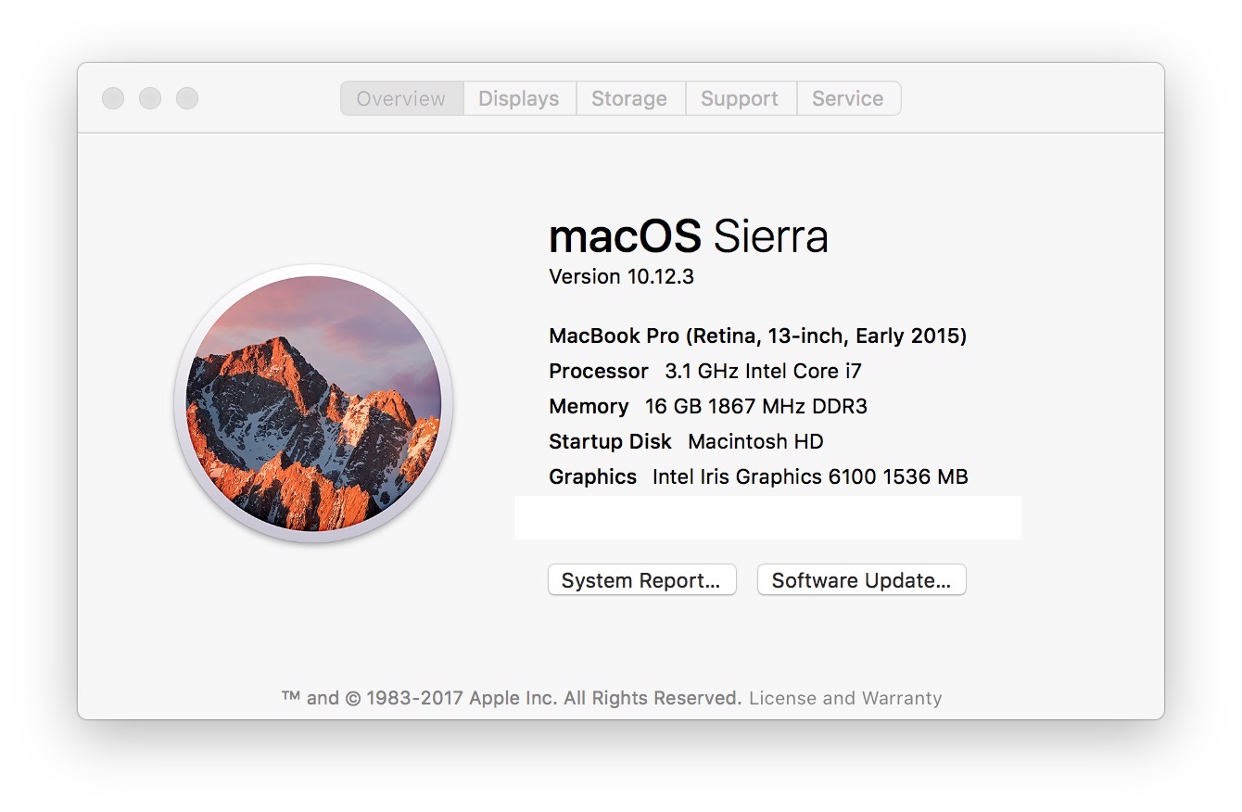Open the System Report button

(642, 580)
